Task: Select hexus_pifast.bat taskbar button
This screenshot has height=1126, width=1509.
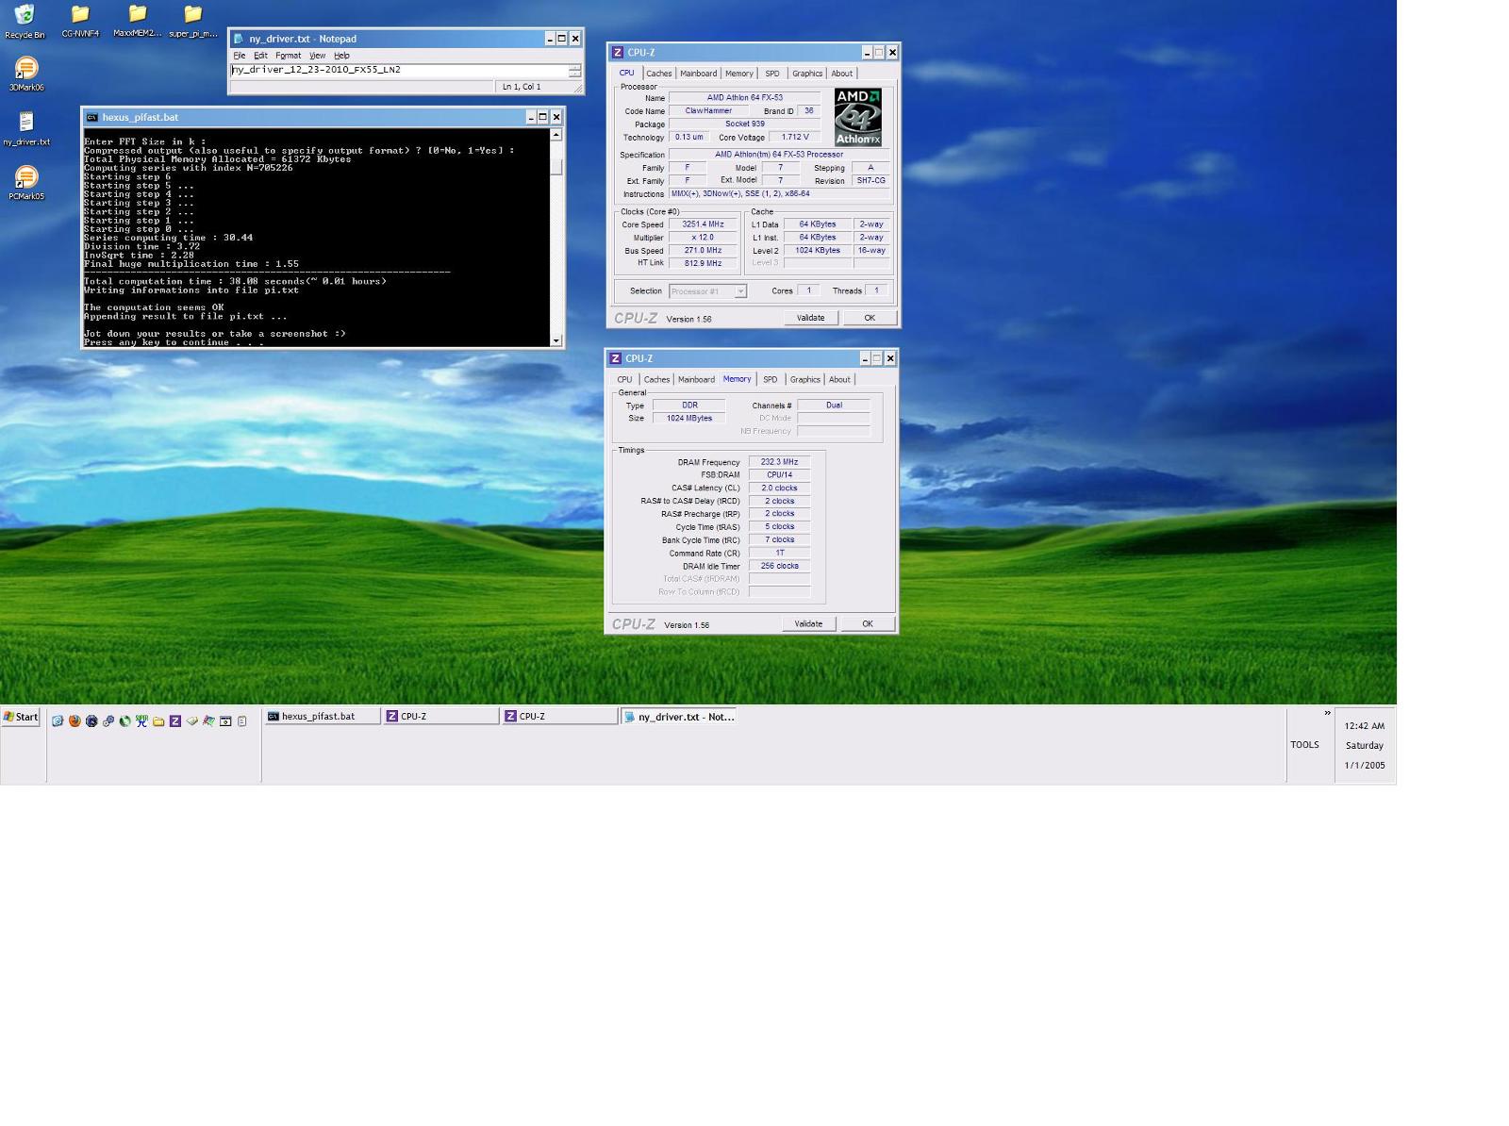Action: coord(322,717)
